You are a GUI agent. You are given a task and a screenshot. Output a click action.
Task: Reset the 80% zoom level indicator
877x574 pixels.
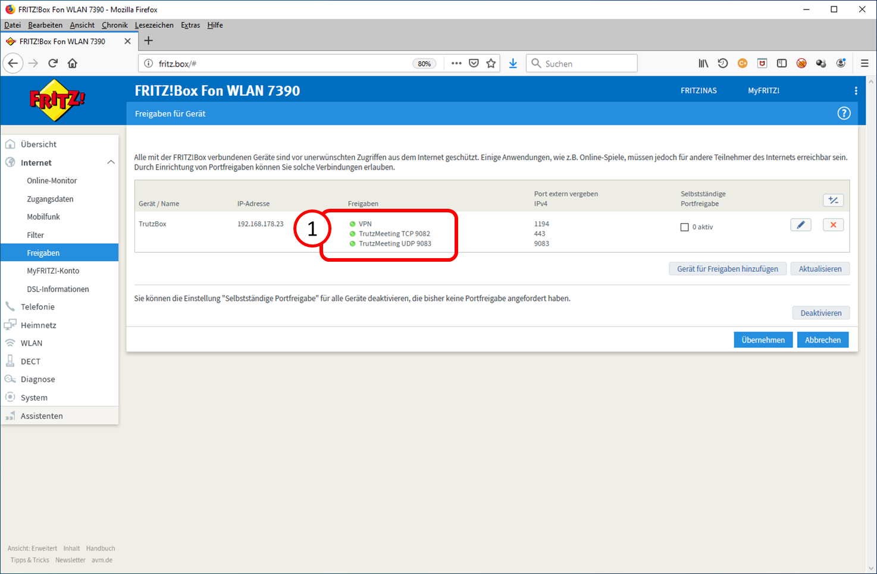(424, 64)
